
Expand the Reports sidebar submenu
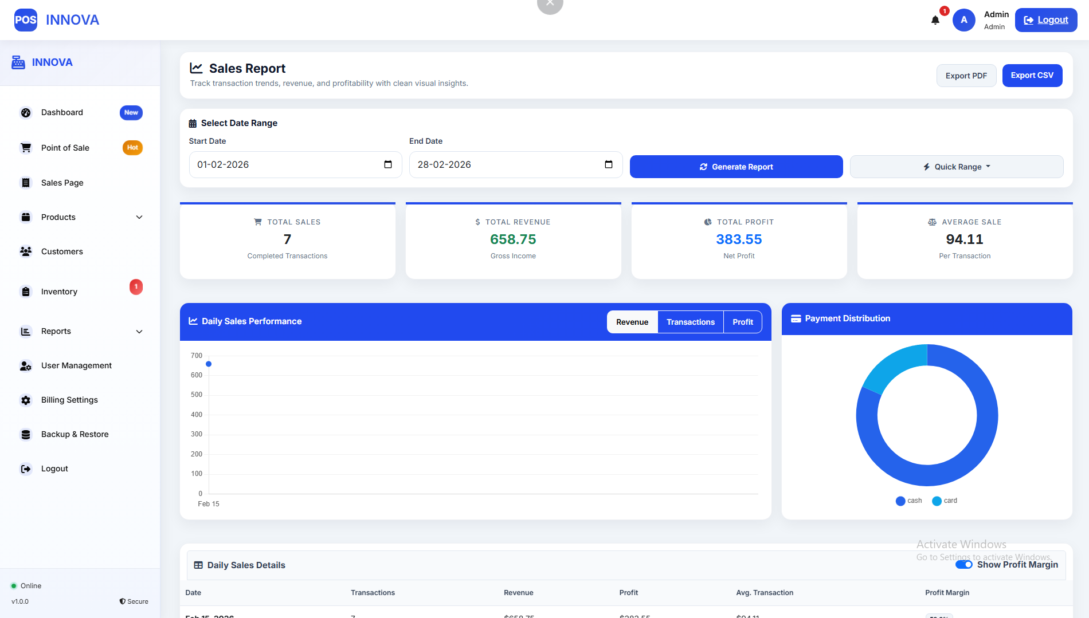[139, 332]
